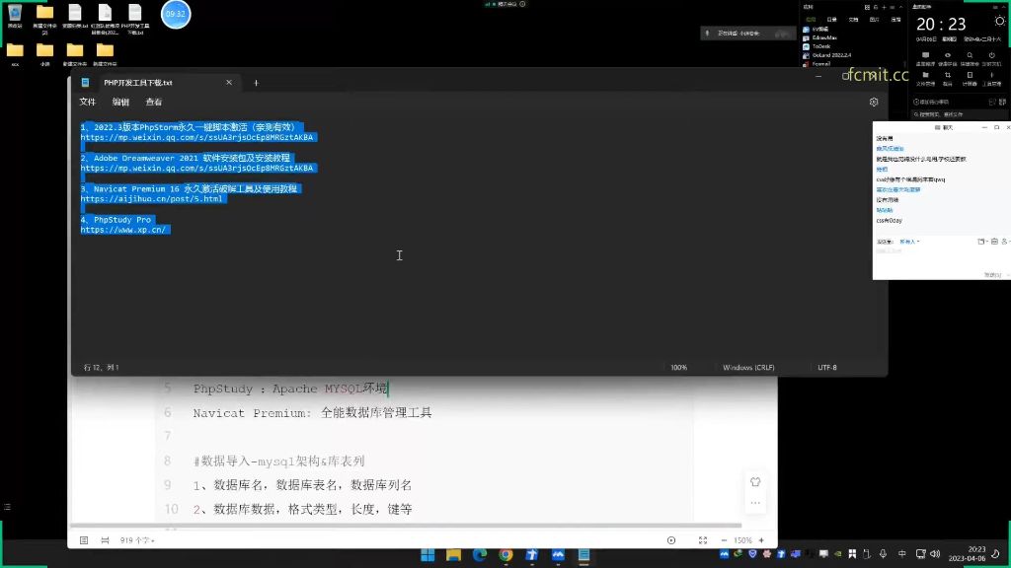
Task: Open more options dots below shirt icon
Action: [755, 503]
